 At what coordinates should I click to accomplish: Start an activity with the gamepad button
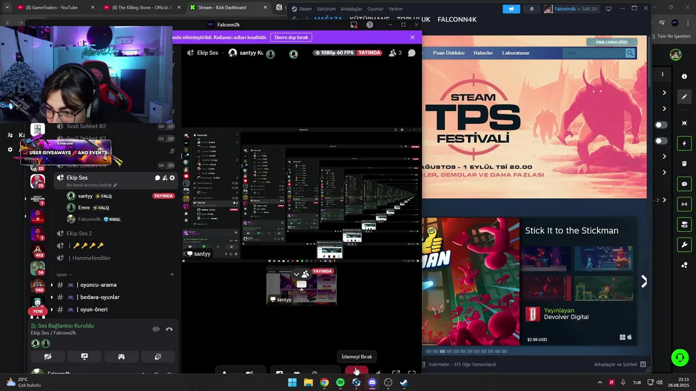click(121, 357)
